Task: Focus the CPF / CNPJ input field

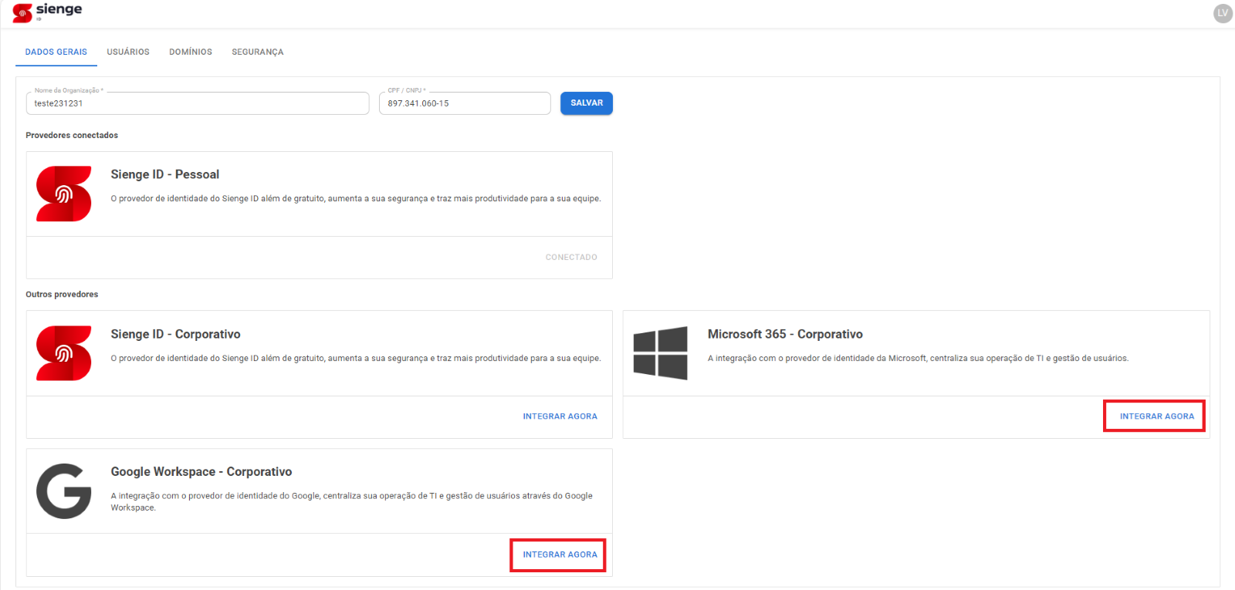Action: pyautogui.click(x=465, y=103)
